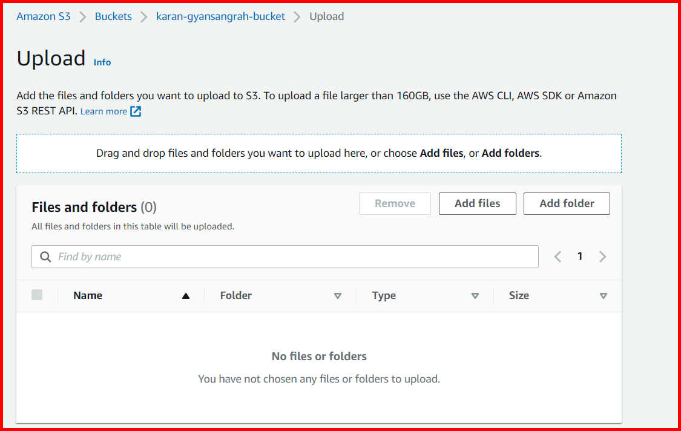This screenshot has height=431, width=681.
Task: Click the disabled Remove button
Action: pos(395,203)
